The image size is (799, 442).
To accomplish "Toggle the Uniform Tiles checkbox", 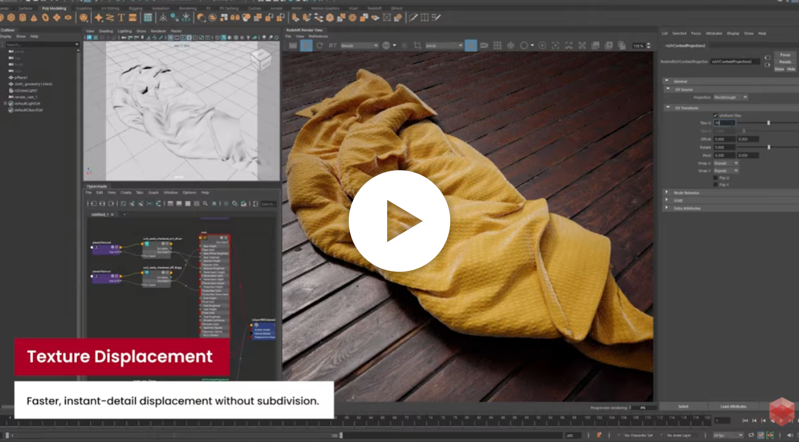I will click(x=715, y=115).
